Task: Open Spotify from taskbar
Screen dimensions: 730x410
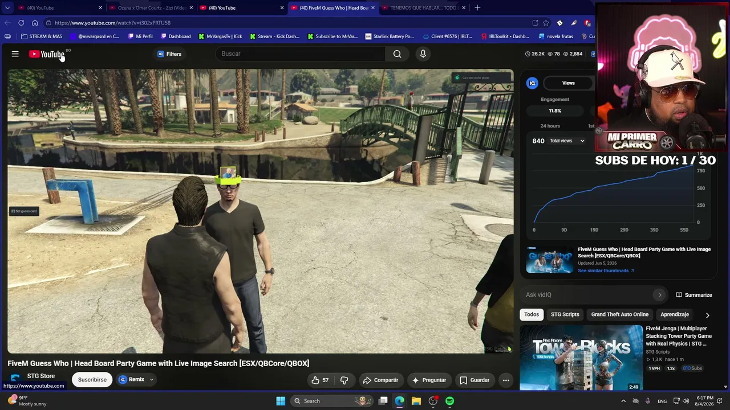Action: click(449, 401)
